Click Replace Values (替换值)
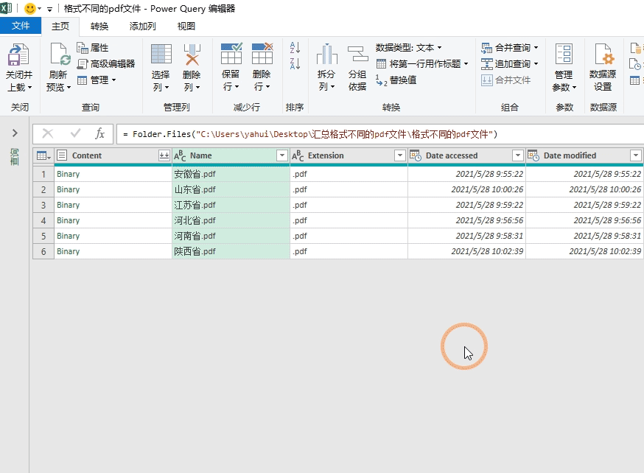The height and width of the screenshot is (473, 644). point(396,80)
